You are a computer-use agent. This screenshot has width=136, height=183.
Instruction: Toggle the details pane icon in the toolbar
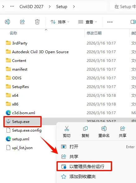pyautogui.click(x=133, y=22)
